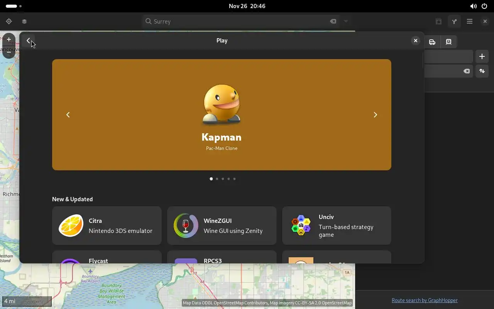
Task: Click the New & Updated heading
Action: coord(73,199)
